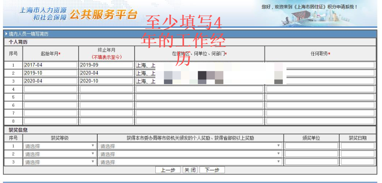
Task: Focus the workplace field in resume row 7
Action: point(199,113)
